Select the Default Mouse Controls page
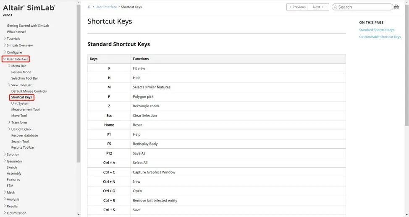Image resolution: width=409 pixels, height=217 pixels. 29,91
